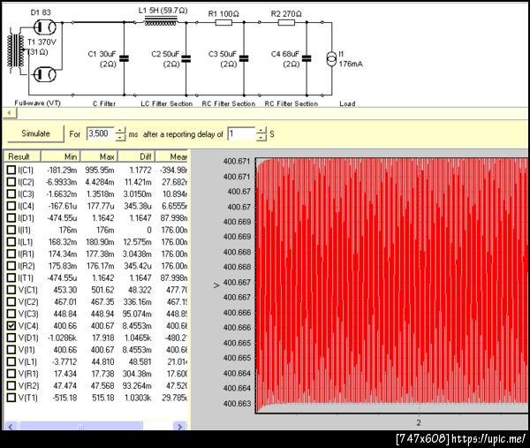This screenshot has width=530, height=448.
Task: Check the I(R1) result checkbox
Action: (x=11, y=254)
